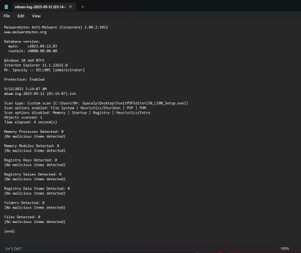Click the Malwarebytes Anti-Malware version line

click(56, 27)
